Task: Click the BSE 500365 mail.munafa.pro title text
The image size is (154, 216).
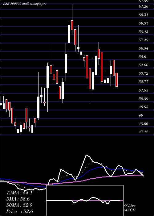Action: pyautogui.click(x=25, y=4)
